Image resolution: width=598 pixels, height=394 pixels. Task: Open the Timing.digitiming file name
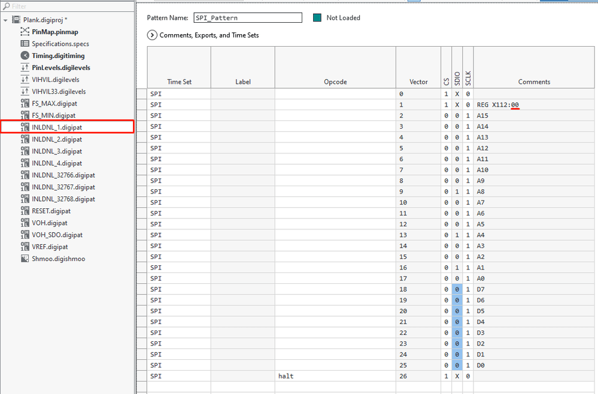point(58,56)
